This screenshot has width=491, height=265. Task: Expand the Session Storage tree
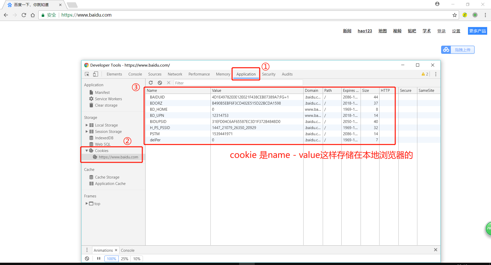click(x=87, y=131)
